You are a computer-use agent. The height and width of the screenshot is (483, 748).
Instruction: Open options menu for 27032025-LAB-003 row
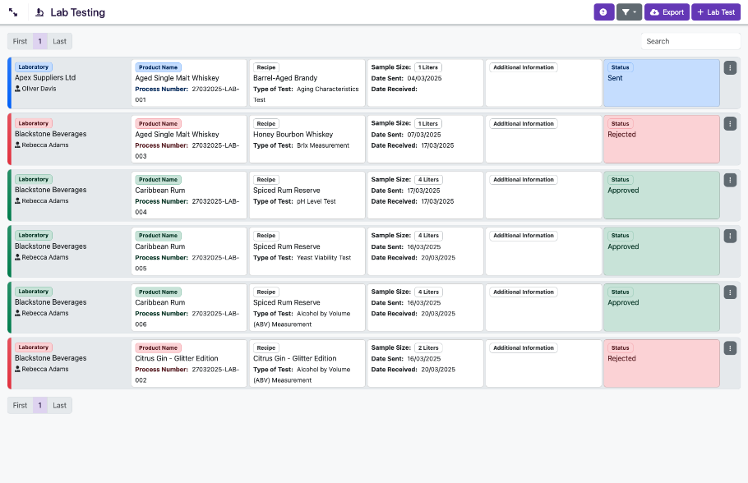[730, 124]
